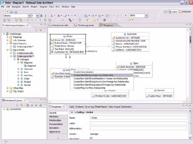Screen dimensions: 193x144
Task: Click the first Database Explorer toolbar icon
Action: (17, 105)
